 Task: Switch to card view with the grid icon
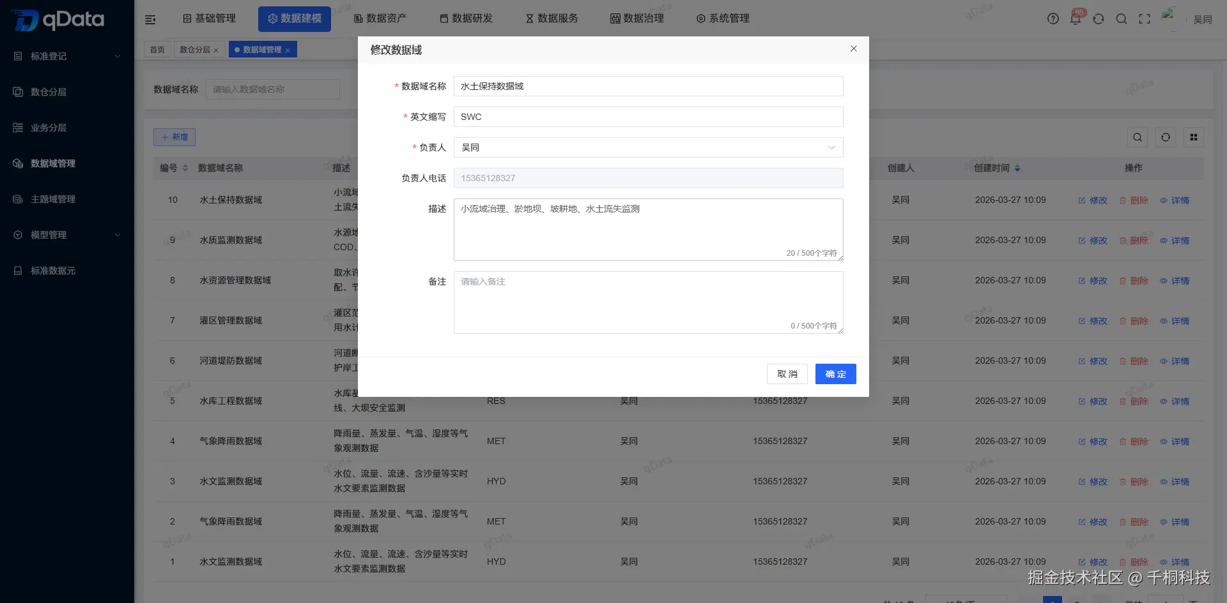click(x=1193, y=137)
